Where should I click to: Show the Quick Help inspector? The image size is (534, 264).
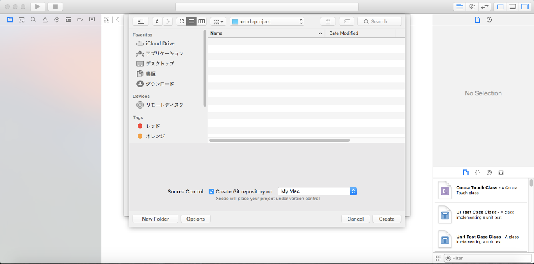[x=489, y=20]
